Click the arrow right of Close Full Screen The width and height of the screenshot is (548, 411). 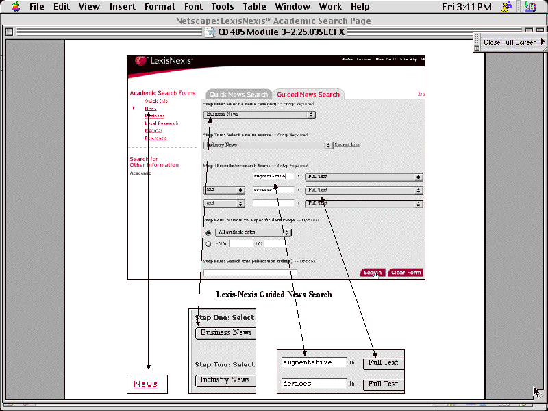pyautogui.click(x=543, y=42)
